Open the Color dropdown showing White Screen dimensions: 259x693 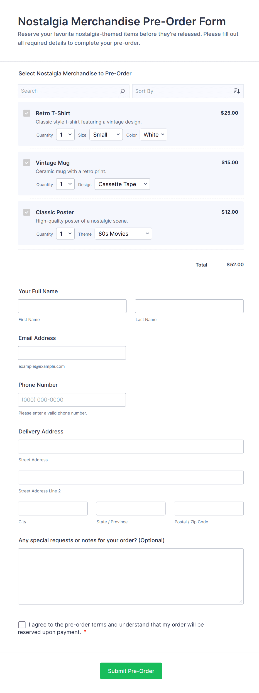pyautogui.click(x=153, y=134)
